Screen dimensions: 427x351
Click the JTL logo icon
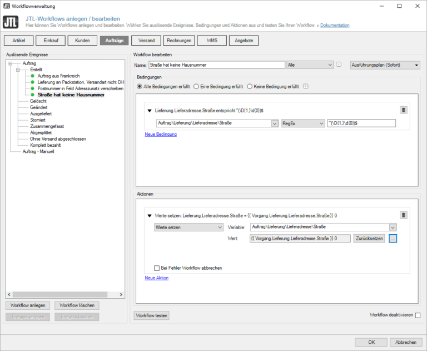(11, 22)
